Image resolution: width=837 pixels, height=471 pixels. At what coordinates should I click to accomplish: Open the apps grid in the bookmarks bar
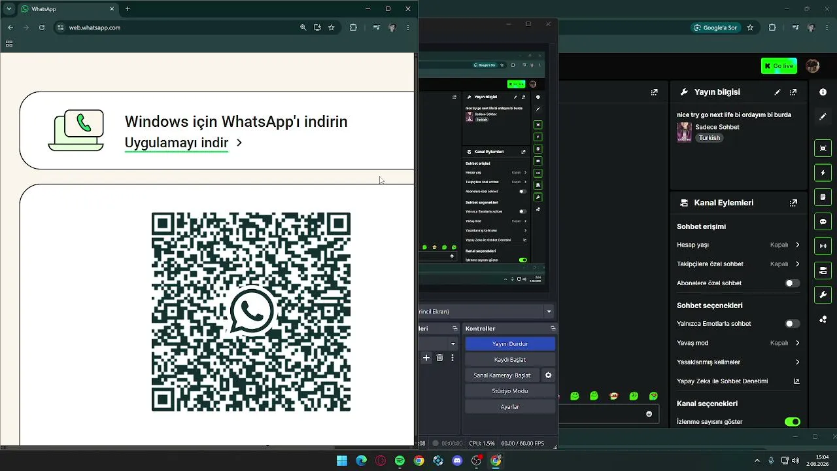pyautogui.click(x=9, y=44)
